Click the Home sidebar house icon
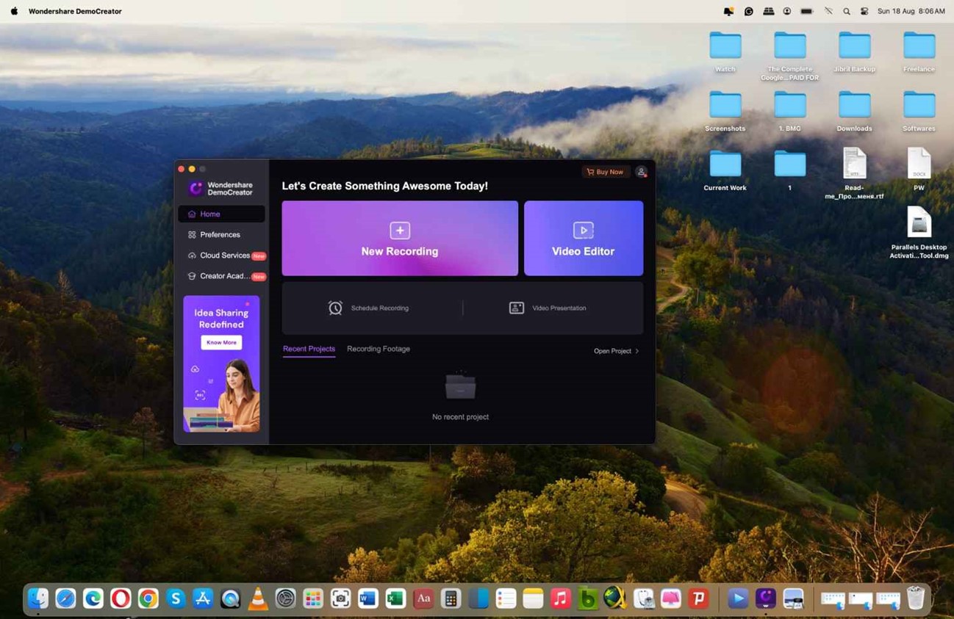 click(192, 214)
